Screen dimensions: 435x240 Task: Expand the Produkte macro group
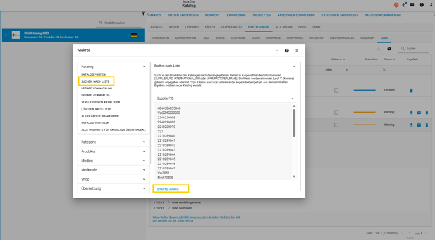point(144,152)
